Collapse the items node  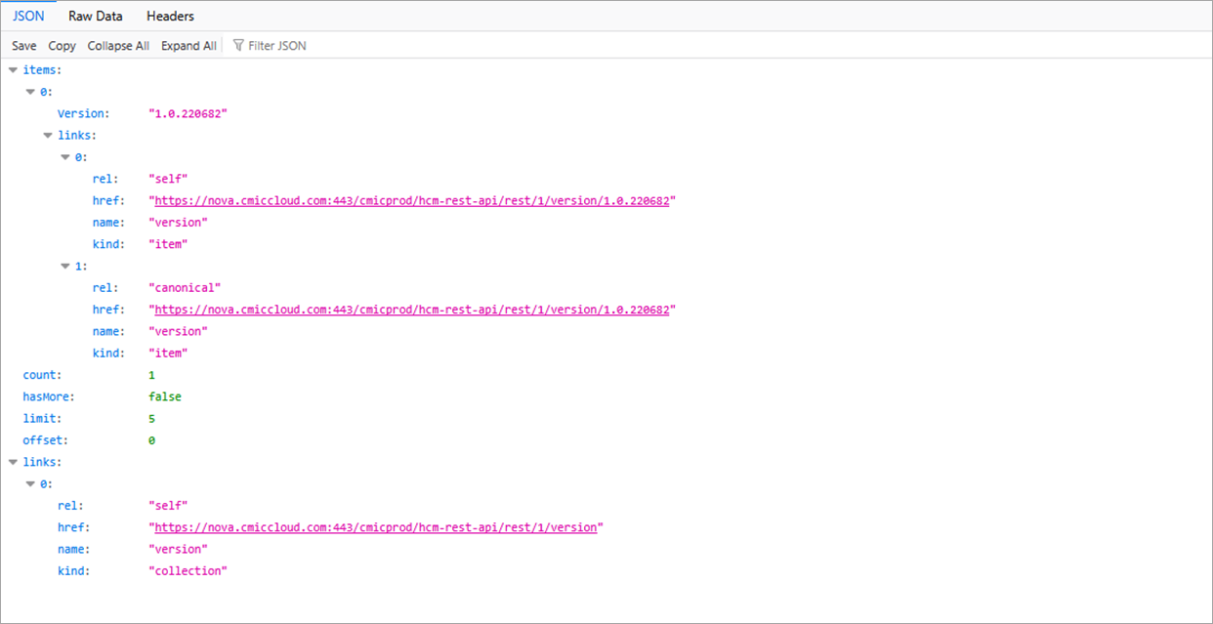pyautogui.click(x=14, y=69)
